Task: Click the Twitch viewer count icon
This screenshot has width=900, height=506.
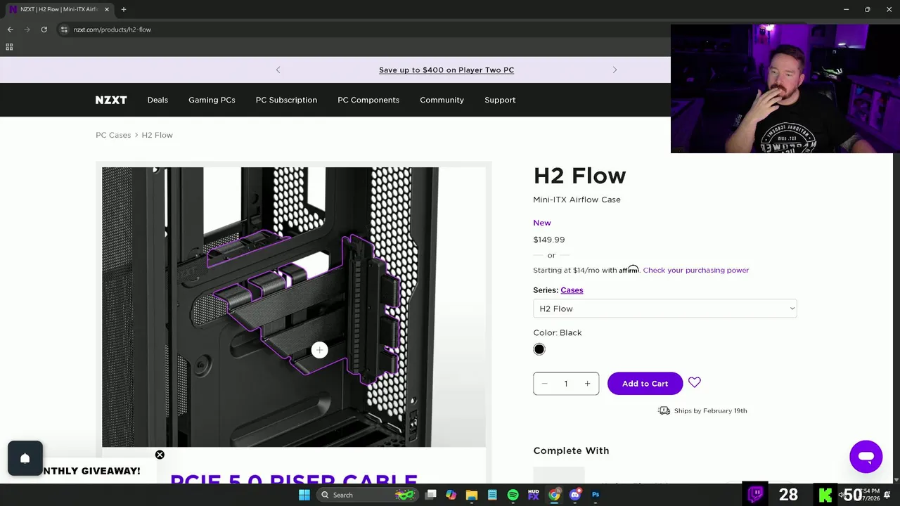Action: click(x=756, y=494)
